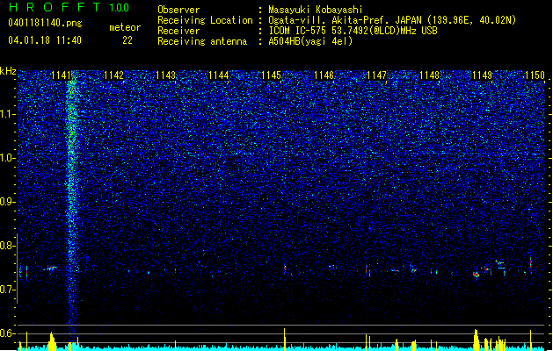
Task: Select the filename 0401181140.png
Action: (45, 24)
